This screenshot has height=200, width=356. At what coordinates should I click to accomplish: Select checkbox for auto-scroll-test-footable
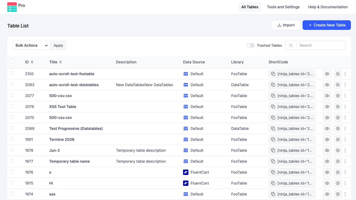[12, 73]
